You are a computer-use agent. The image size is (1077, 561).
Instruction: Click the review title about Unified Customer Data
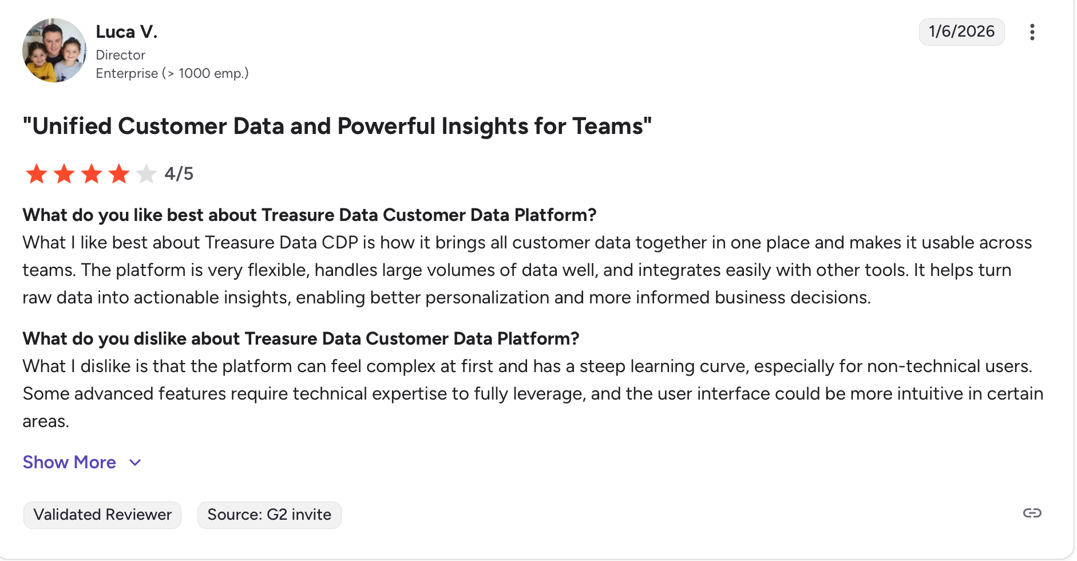337,126
